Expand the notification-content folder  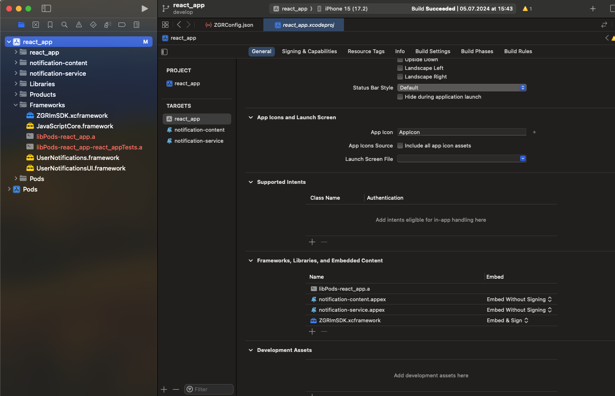[16, 63]
